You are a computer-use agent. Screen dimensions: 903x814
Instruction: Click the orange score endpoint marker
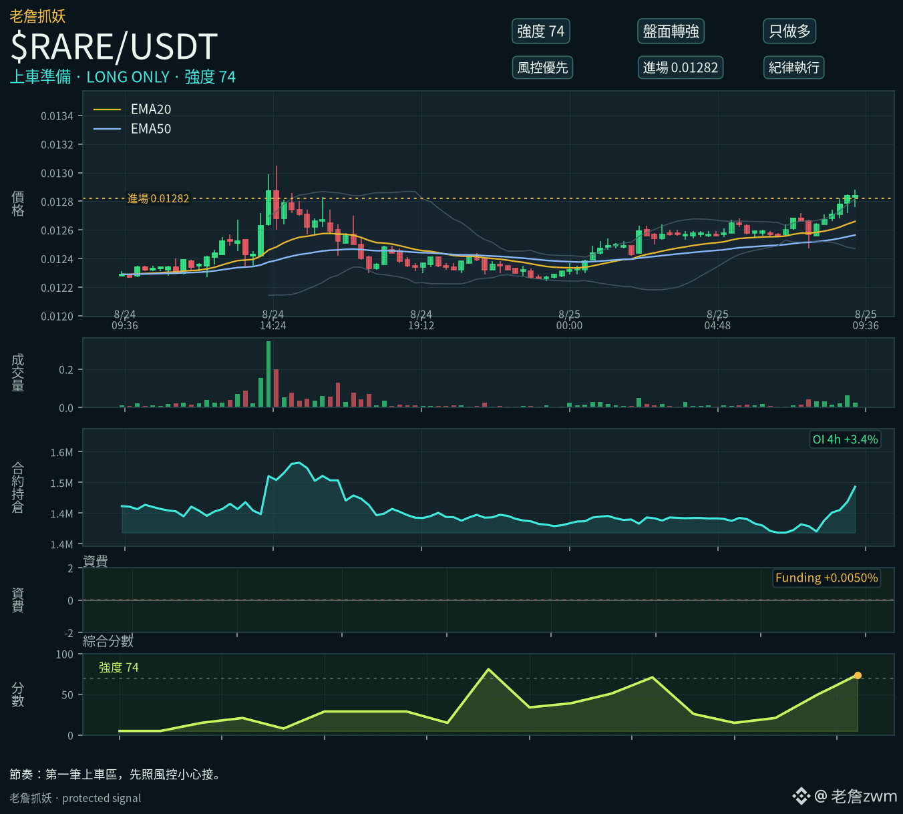pyautogui.click(x=858, y=676)
